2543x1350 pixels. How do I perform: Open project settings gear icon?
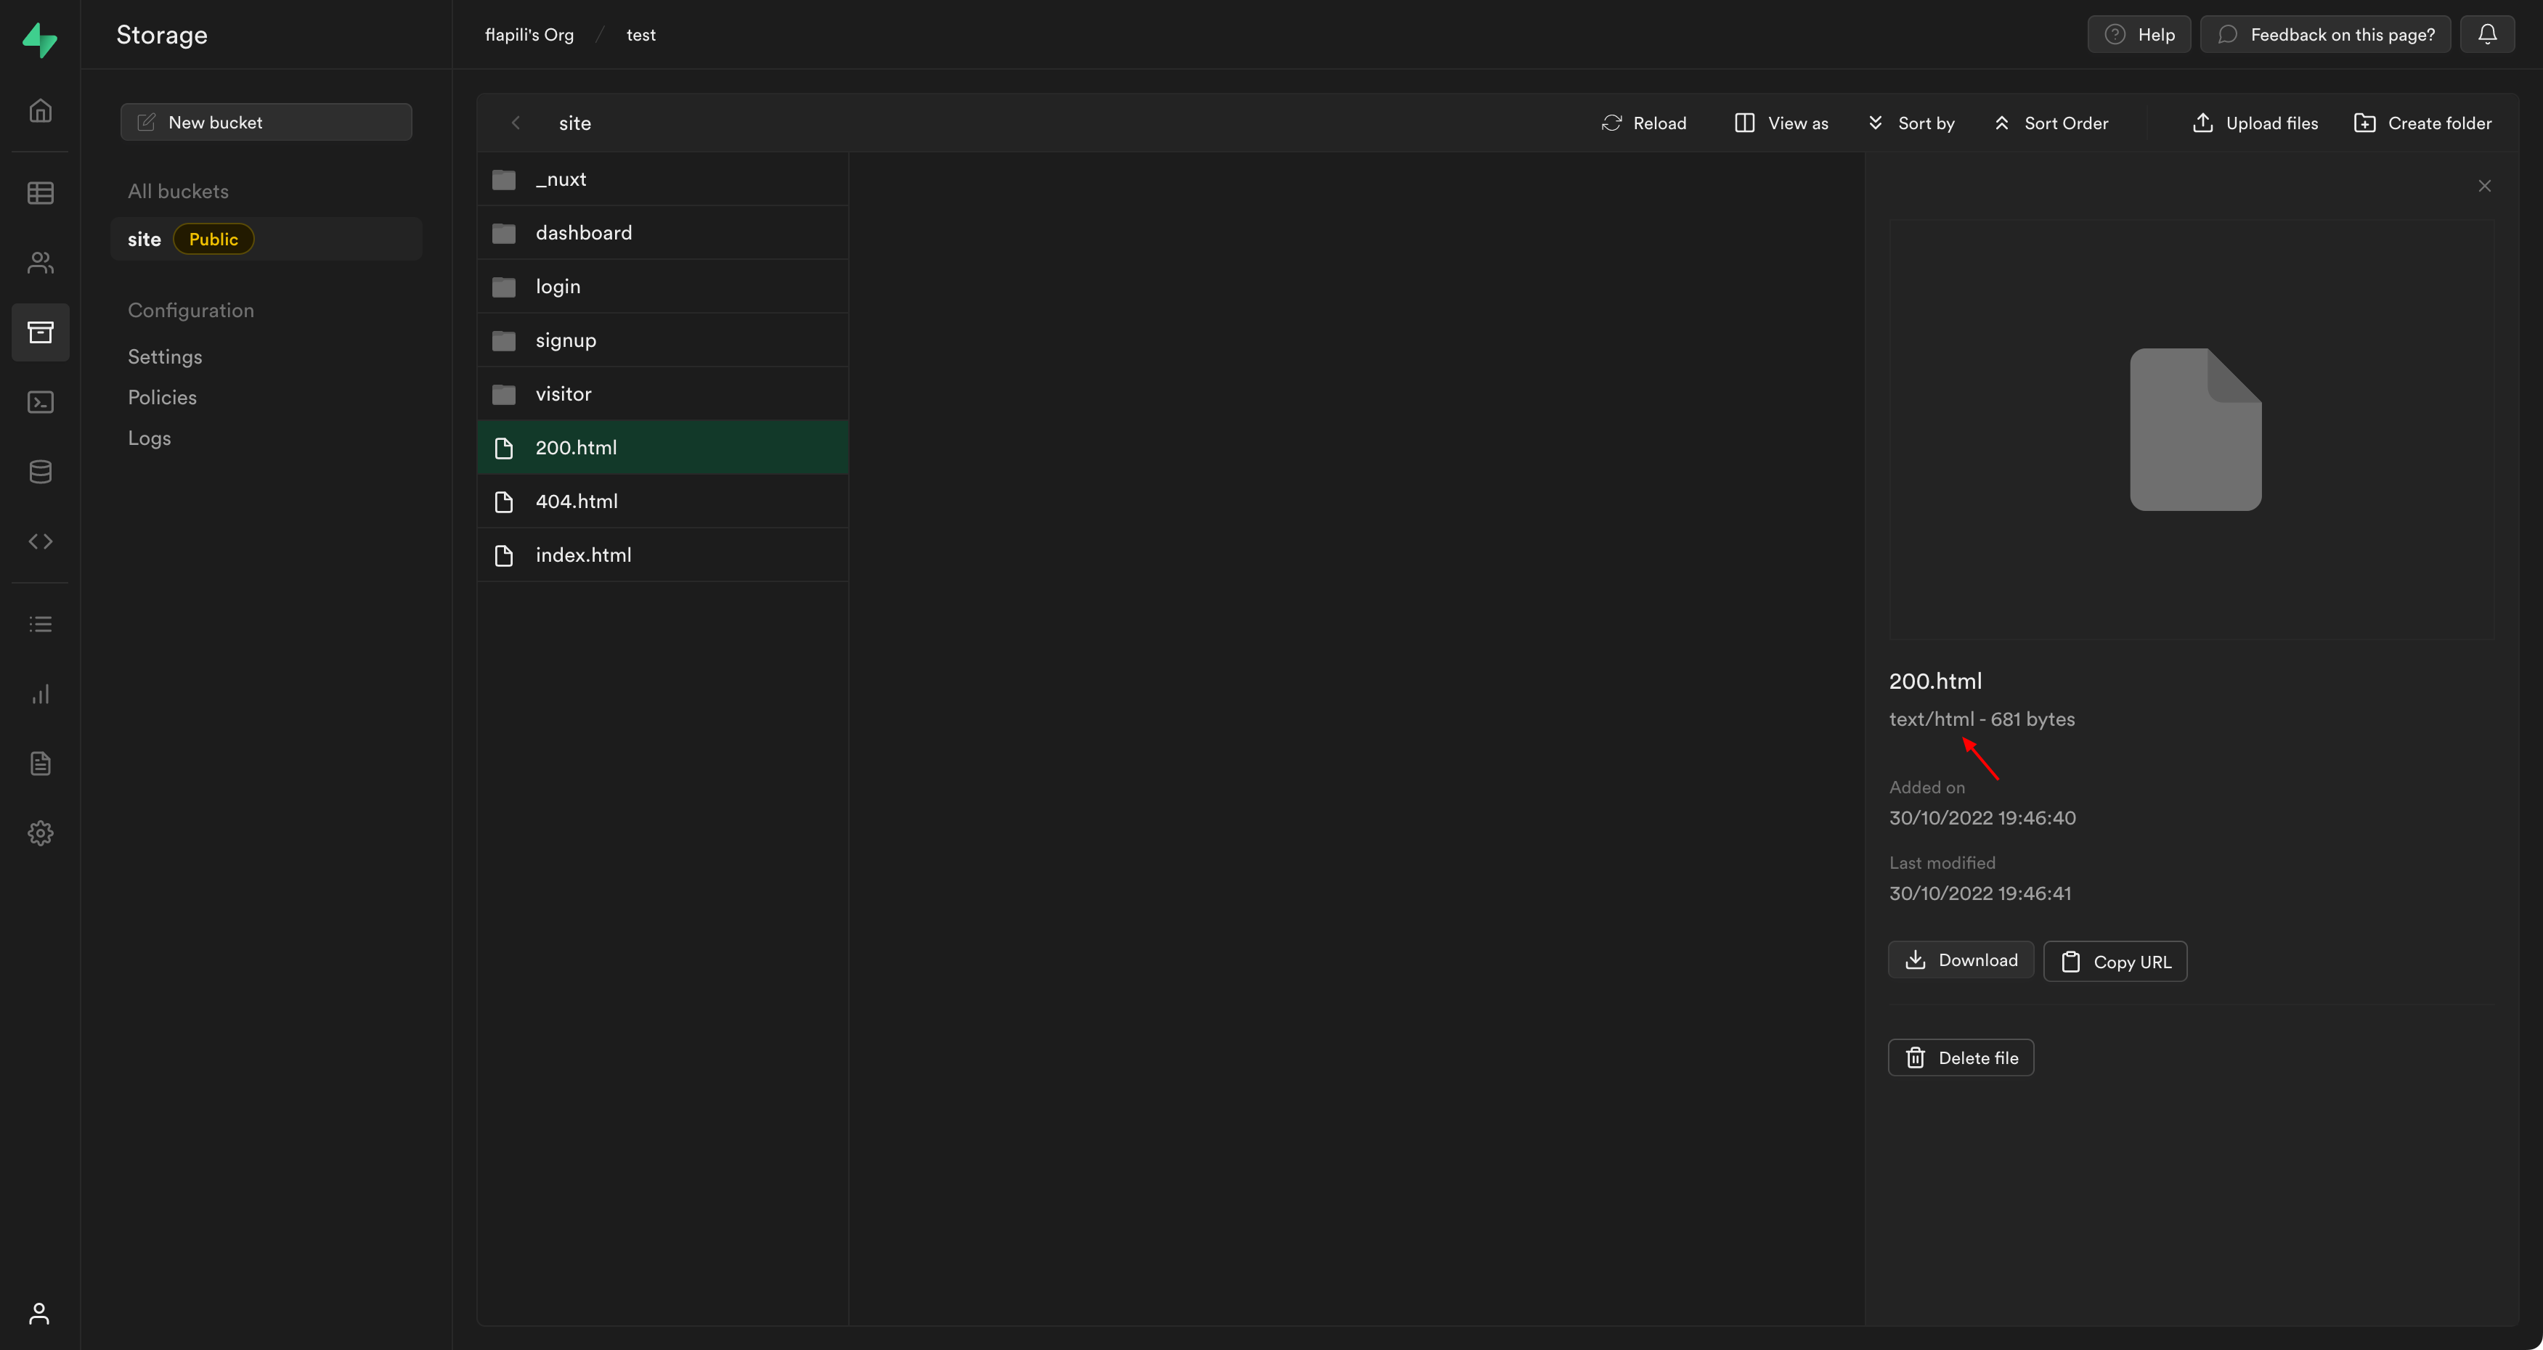(41, 833)
